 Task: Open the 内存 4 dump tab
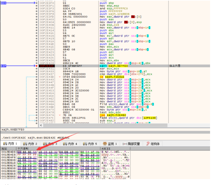[x=70, y=144]
